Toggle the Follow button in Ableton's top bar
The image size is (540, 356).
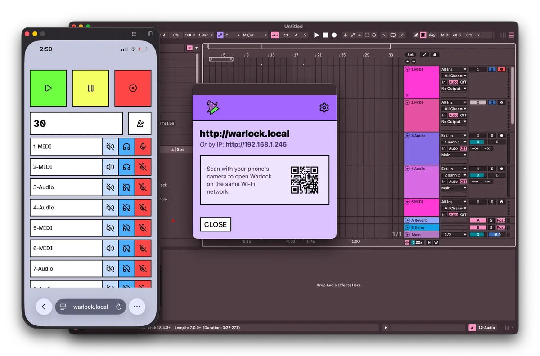click(x=275, y=35)
